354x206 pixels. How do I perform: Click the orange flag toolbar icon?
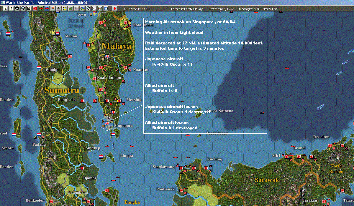coord(53,9)
